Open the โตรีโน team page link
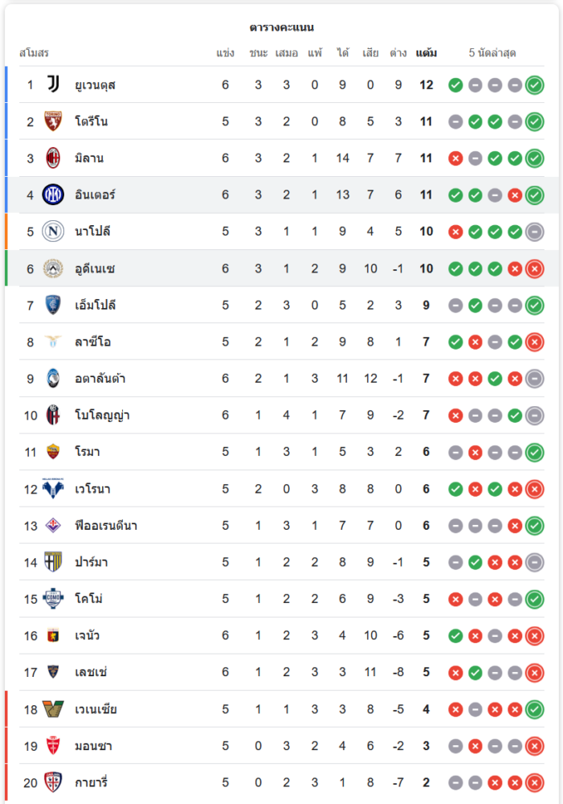 tap(91, 121)
